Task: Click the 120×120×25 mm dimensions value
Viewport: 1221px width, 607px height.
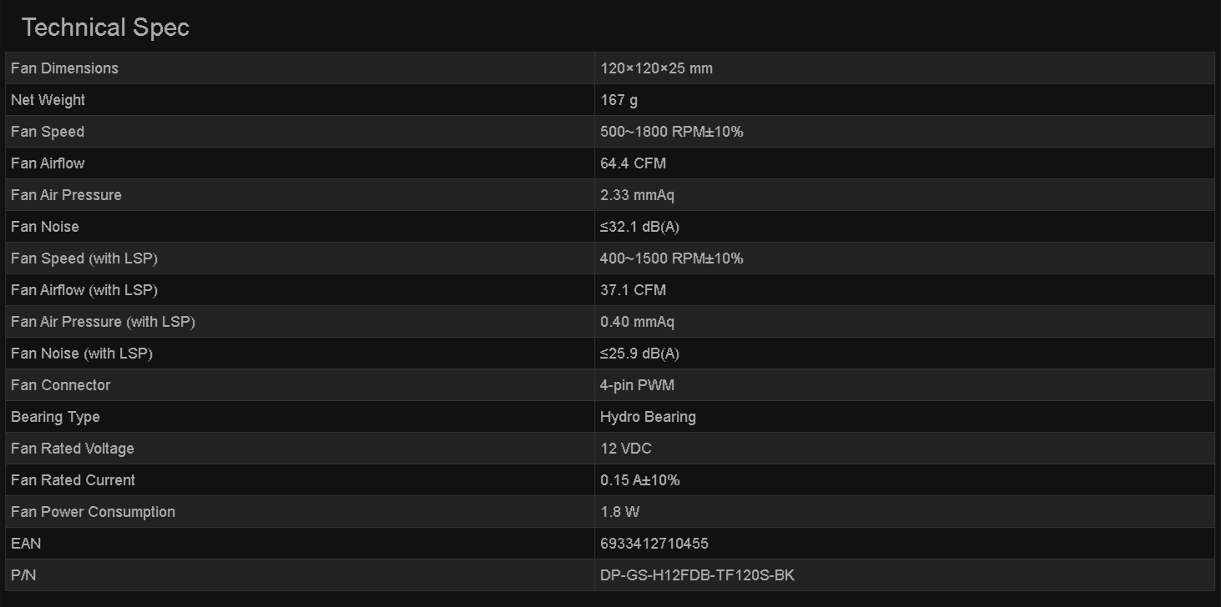Action: pyautogui.click(x=656, y=68)
